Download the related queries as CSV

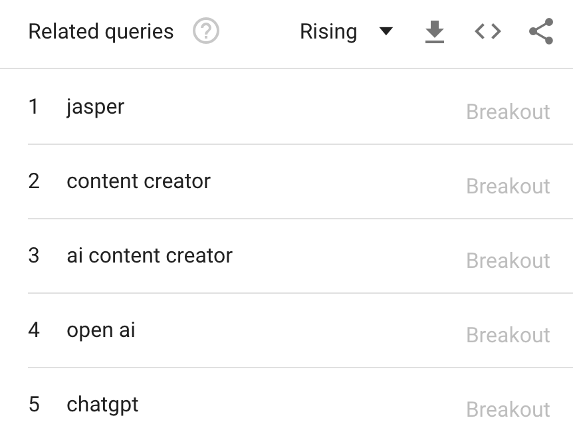434,31
